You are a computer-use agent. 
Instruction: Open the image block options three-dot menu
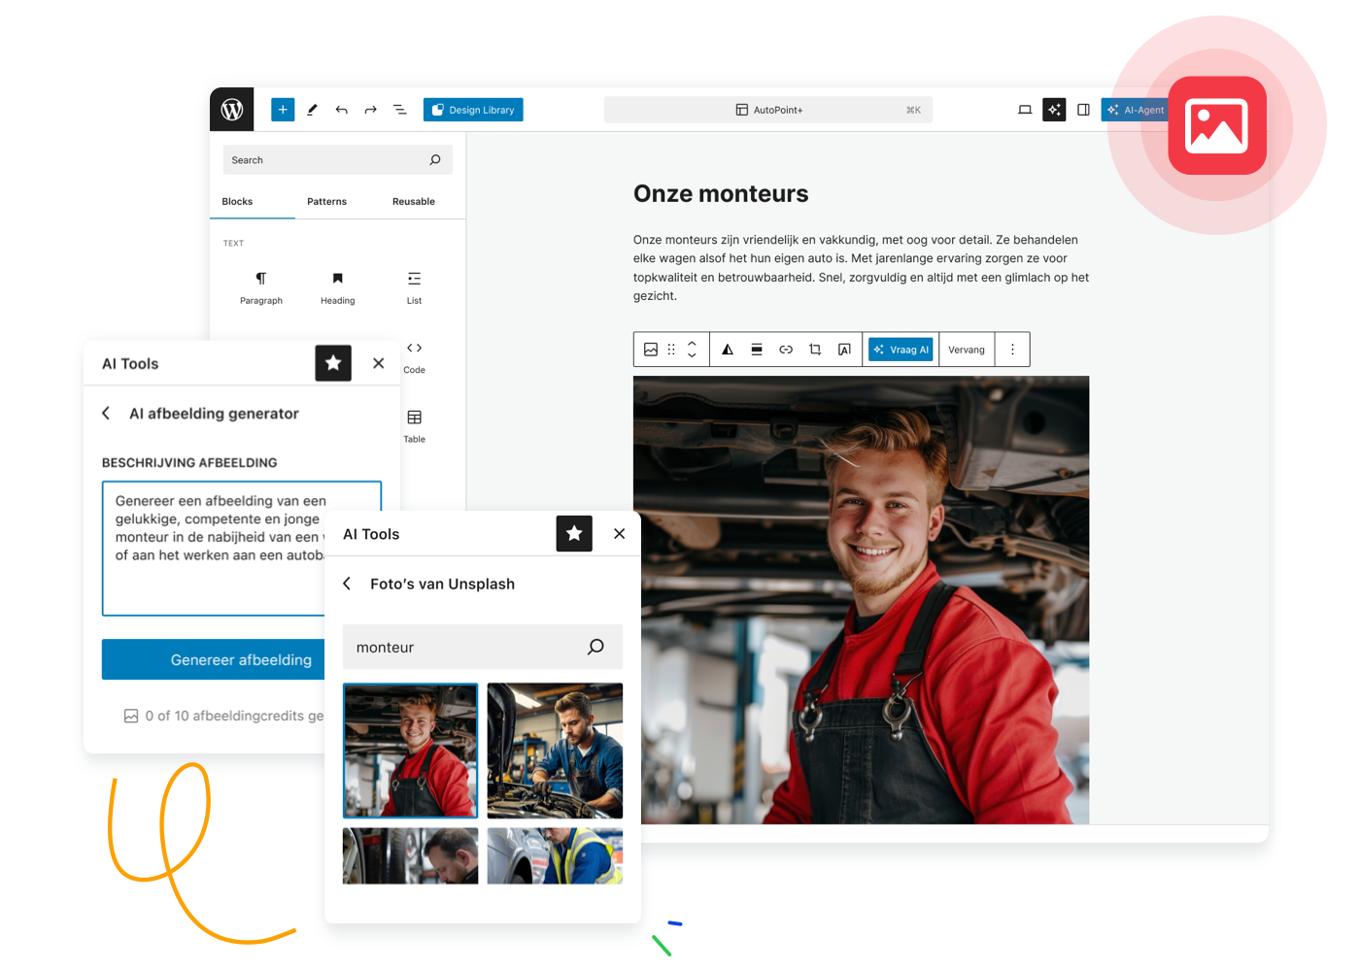click(1012, 350)
